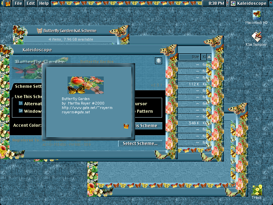This screenshot has width=273, height=205.
Task: Click the 112 K size cell
Action: [x=194, y=84]
